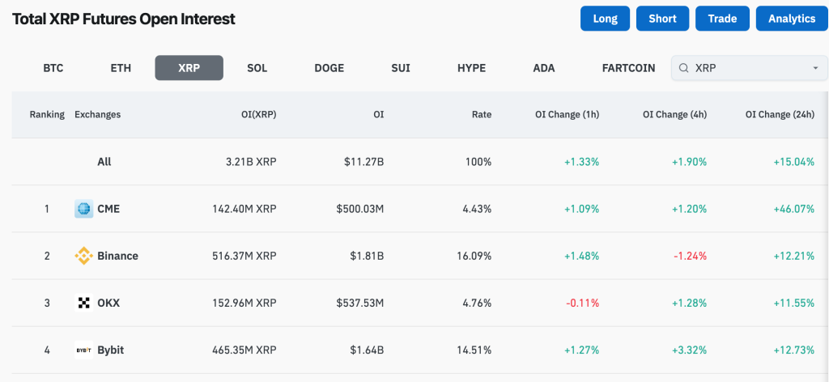Click the Binance logo icon
829x382 pixels.
tap(83, 256)
